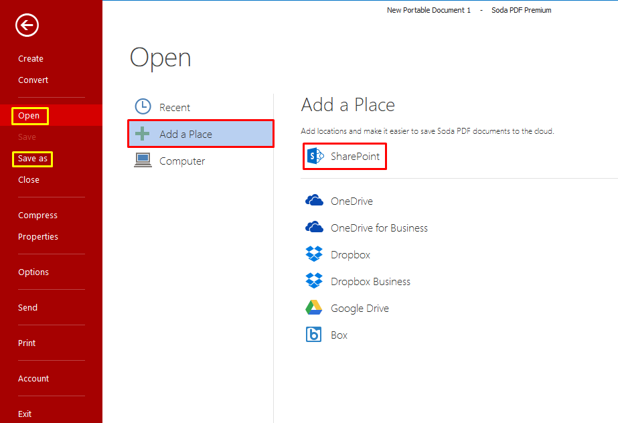Click the back arrow circle icon
This screenshot has width=618, height=423.
[27, 25]
